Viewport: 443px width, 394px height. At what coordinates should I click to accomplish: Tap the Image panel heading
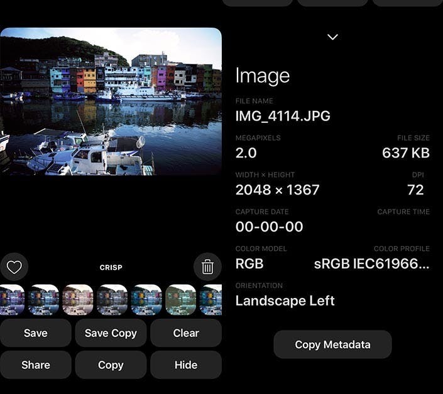263,76
